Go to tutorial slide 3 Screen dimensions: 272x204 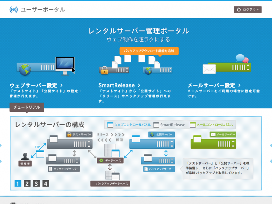37,183
